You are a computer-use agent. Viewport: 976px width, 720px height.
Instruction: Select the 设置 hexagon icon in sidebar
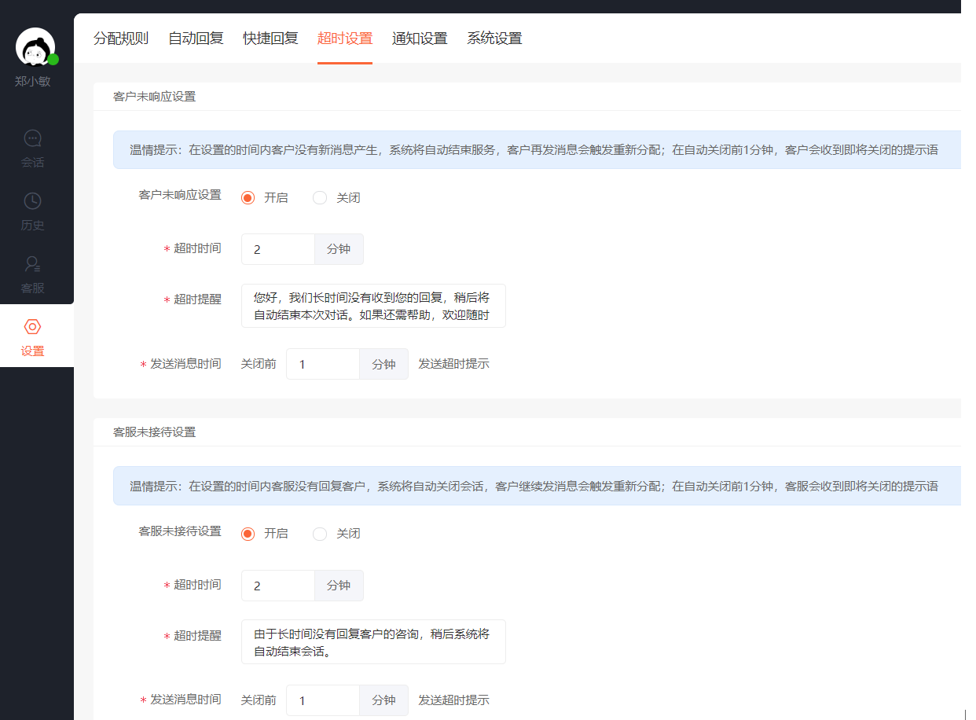point(32,327)
